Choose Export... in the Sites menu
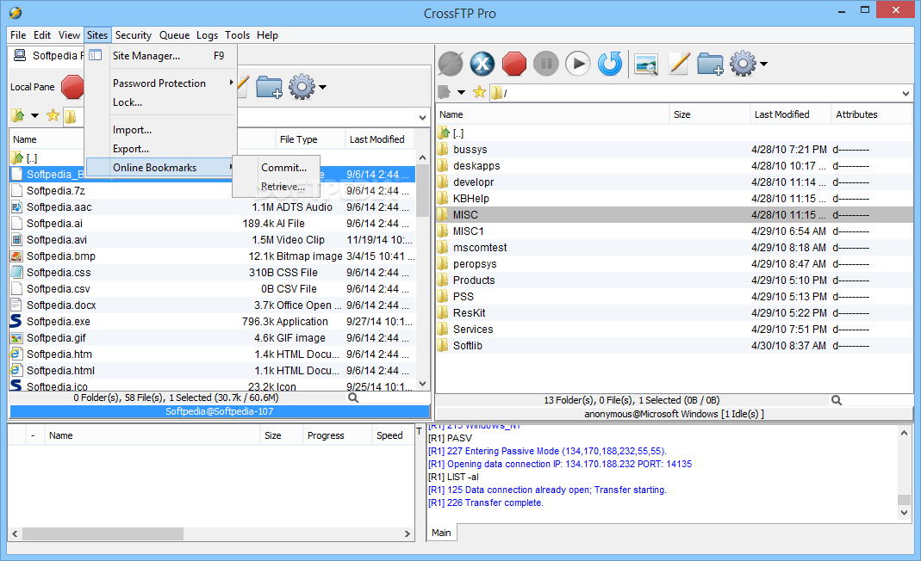This screenshot has width=921, height=561. [x=161, y=149]
